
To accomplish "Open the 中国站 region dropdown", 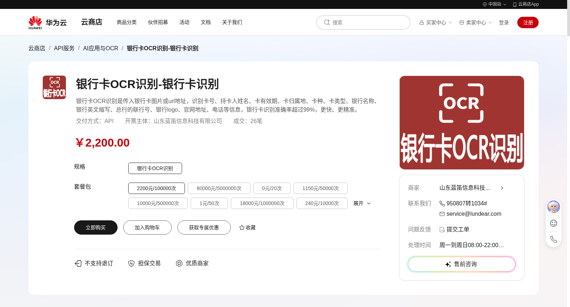I will tap(494, 4).
